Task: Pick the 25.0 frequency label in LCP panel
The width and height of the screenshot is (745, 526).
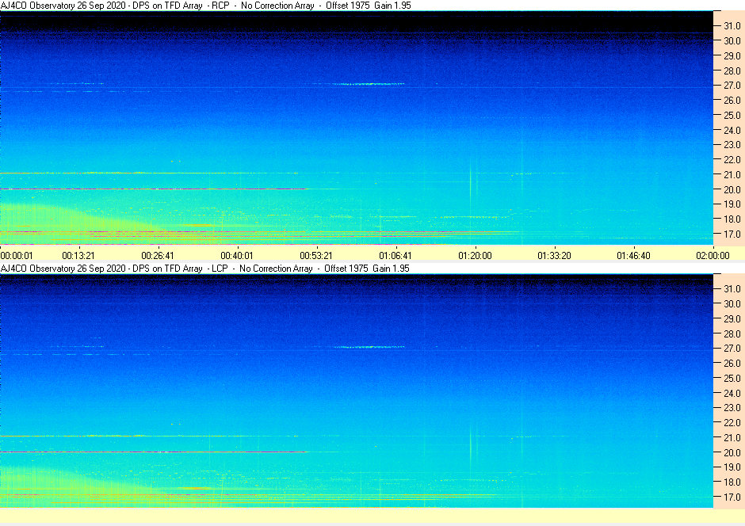Action: (x=732, y=379)
